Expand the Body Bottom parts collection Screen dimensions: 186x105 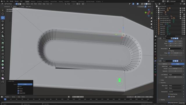click(x=157, y=18)
